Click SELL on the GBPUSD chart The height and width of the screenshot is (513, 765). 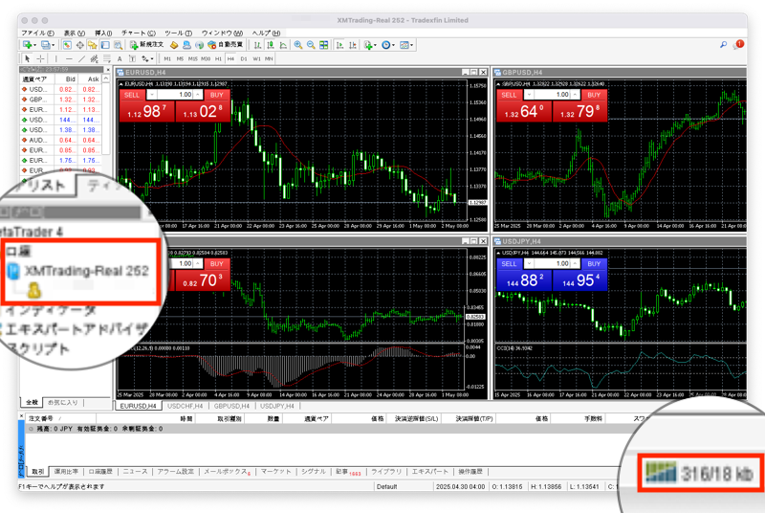click(x=509, y=95)
